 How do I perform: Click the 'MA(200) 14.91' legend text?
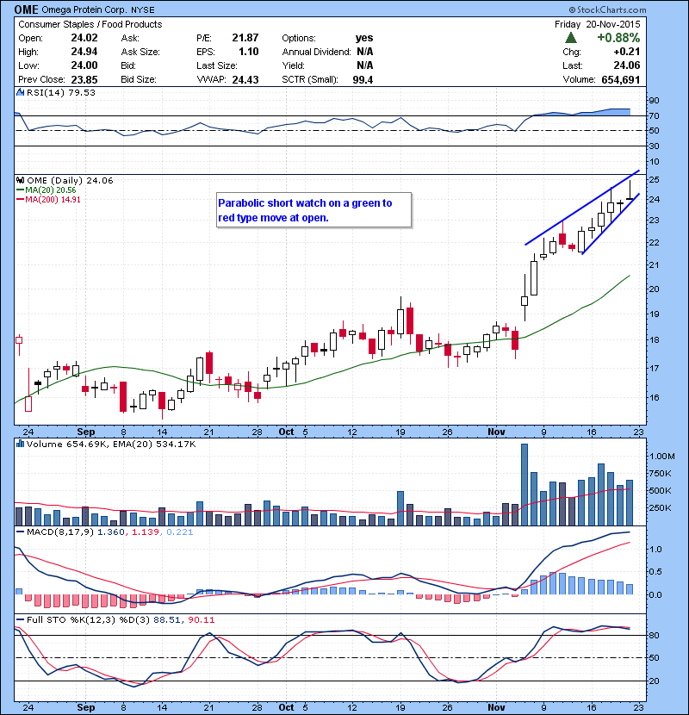pos(53,200)
